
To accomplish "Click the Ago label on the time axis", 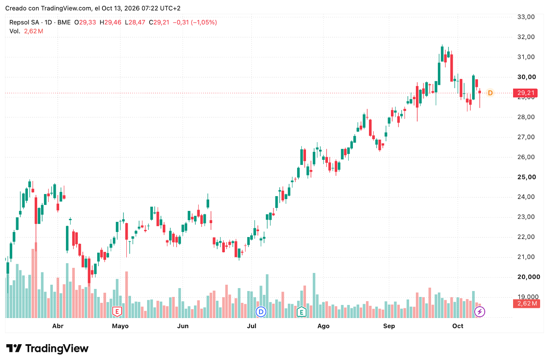I will click(x=323, y=326).
